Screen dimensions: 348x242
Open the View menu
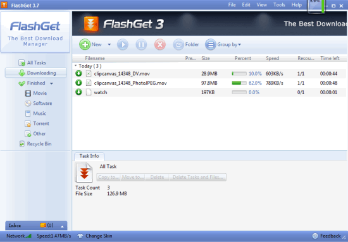(262, 5)
